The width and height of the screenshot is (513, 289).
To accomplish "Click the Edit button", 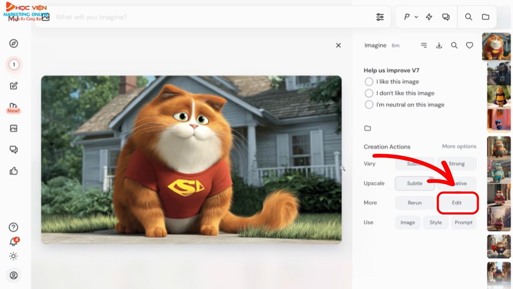I will [x=457, y=203].
